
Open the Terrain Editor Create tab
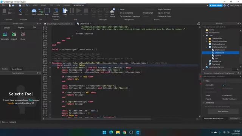[x=7, y=28]
